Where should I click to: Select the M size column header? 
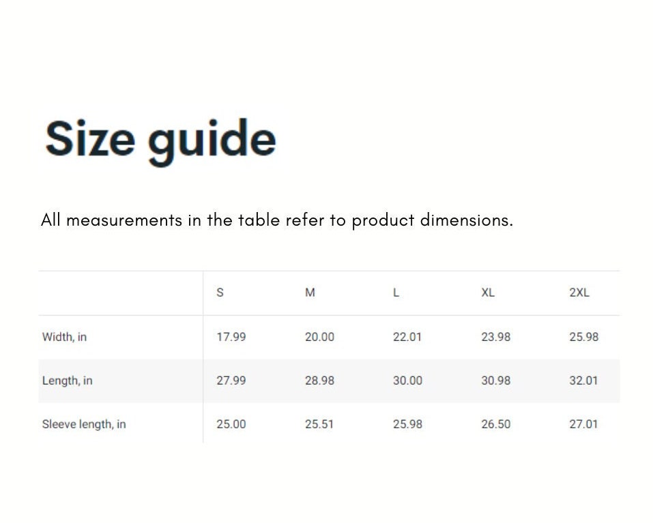click(x=310, y=293)
